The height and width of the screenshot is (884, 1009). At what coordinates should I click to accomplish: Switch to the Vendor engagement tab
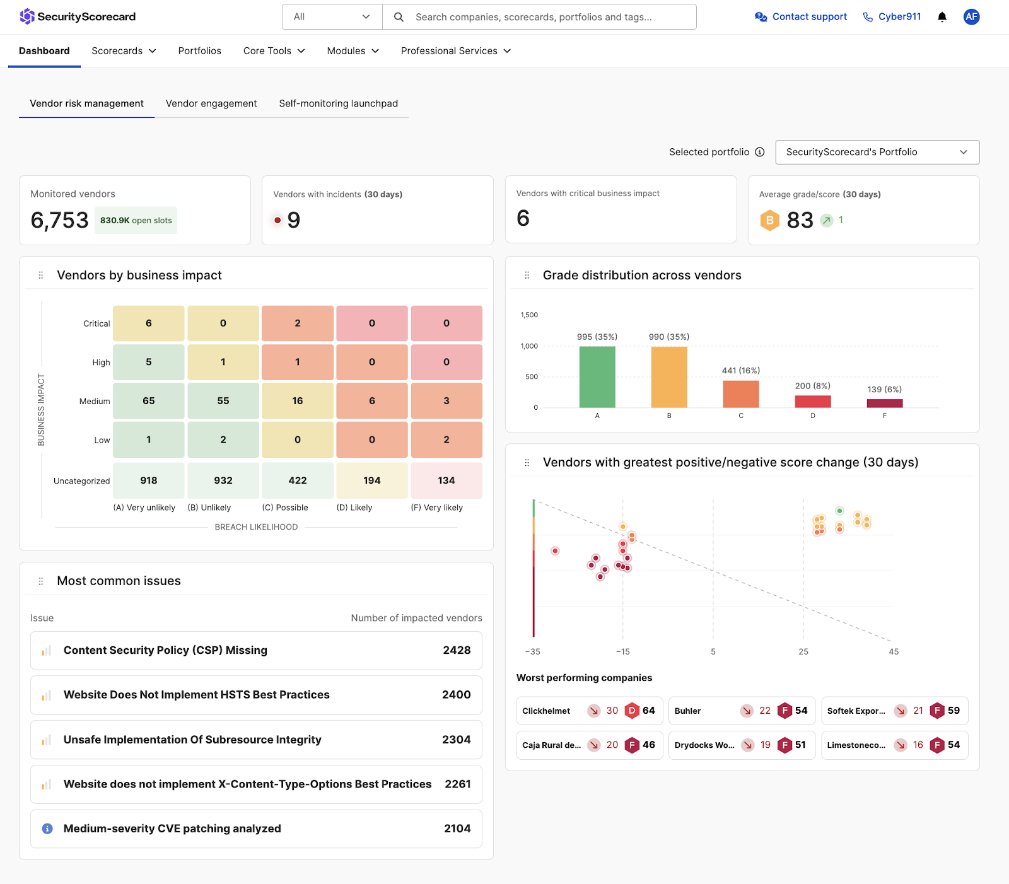click(x=211, y=103)
